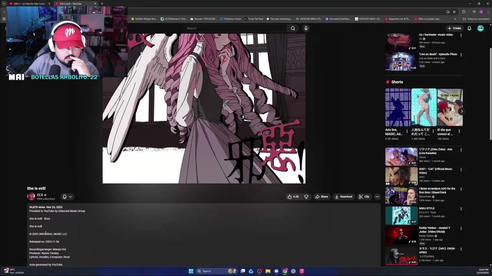492x276 pixels.
Task: Open the Dashboard / Stre... bookmark
Action: tap(174, 19)
